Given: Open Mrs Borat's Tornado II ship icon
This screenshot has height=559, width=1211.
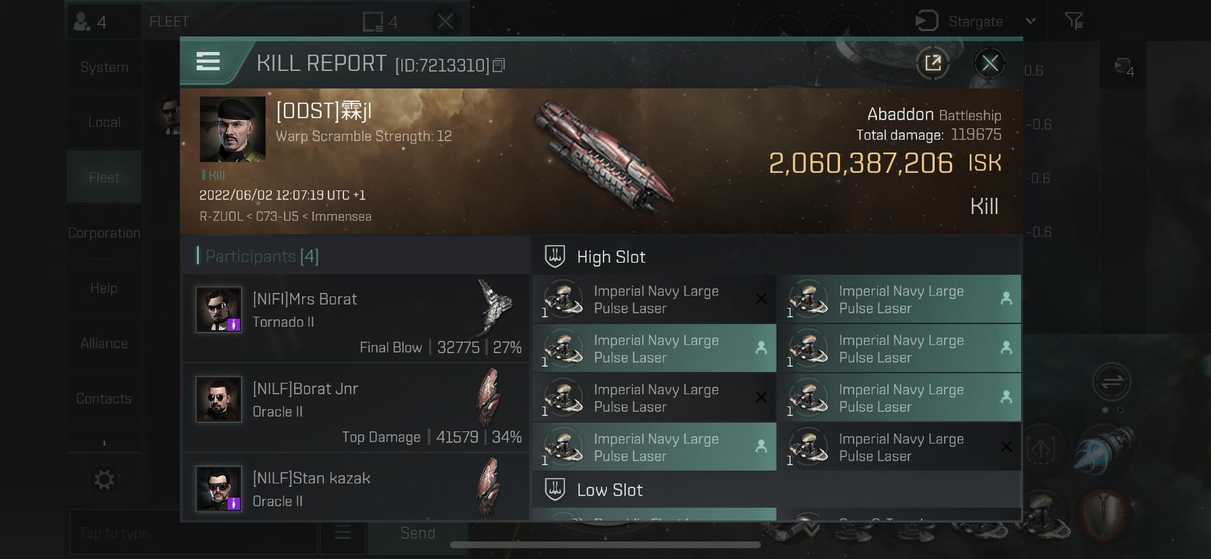Looking at the screenshot, I should click(x=494, y=308).
